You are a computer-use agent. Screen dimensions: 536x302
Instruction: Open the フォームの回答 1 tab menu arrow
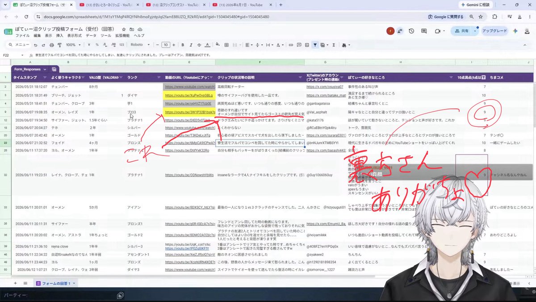(74, 284)
